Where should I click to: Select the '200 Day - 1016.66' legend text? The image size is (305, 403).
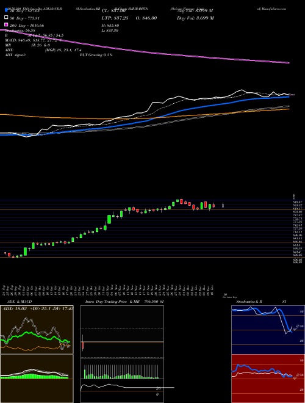click(x=27, y=26)
